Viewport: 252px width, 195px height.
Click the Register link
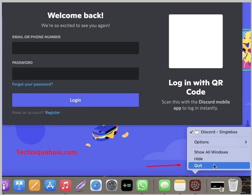(x=52, y=113)
